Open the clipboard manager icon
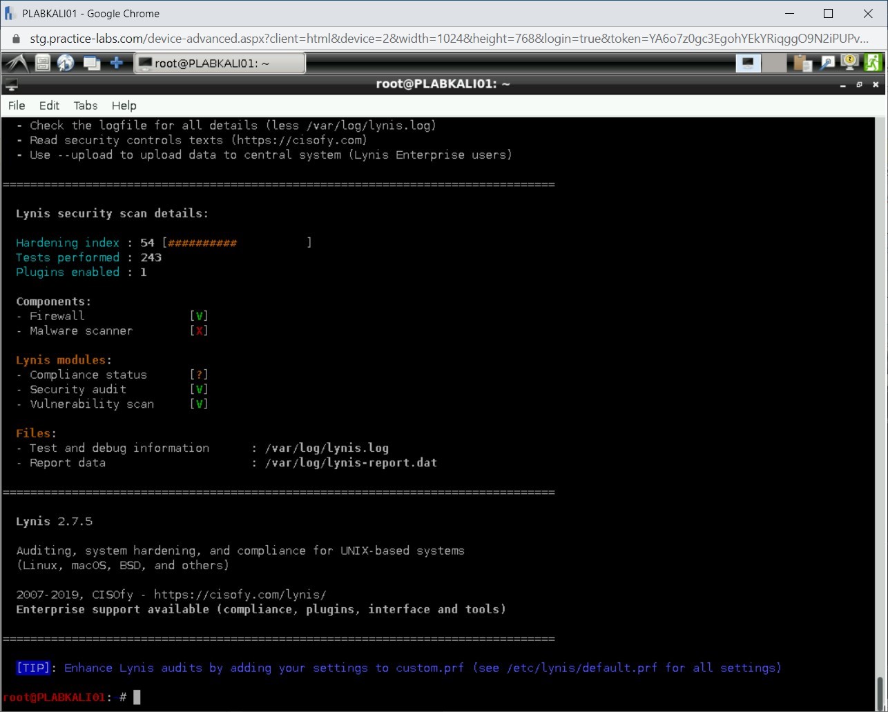 coord(802,63)
